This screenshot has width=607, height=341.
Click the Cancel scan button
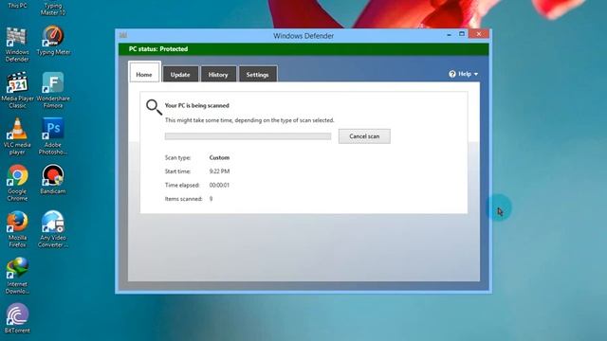coord(364,136)
